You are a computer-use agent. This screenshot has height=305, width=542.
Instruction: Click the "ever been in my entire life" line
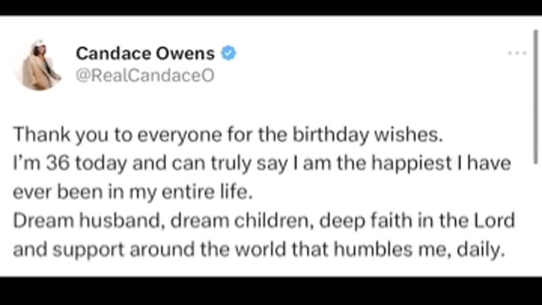133,192
